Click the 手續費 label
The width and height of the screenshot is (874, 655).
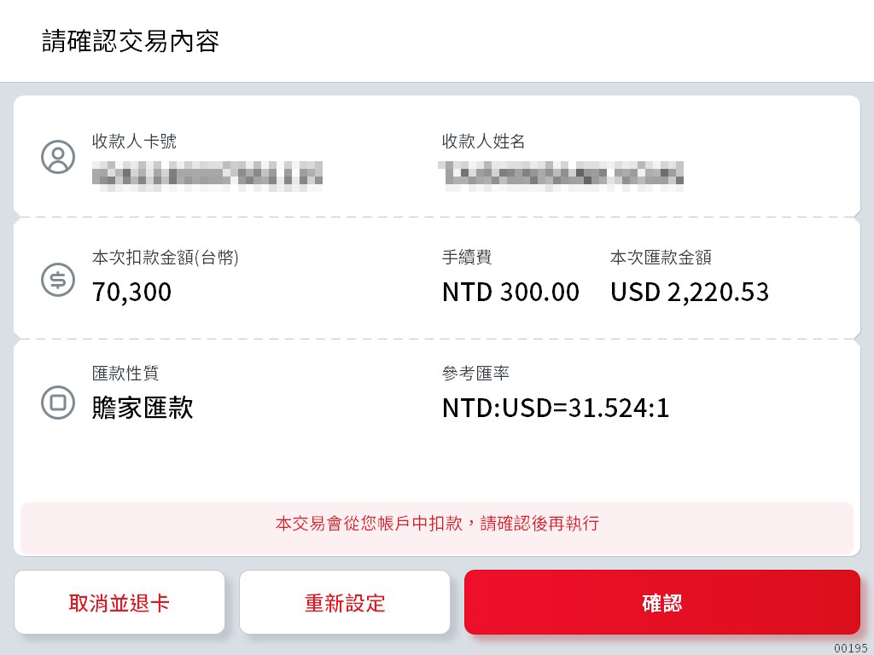(x=467, y=258)
